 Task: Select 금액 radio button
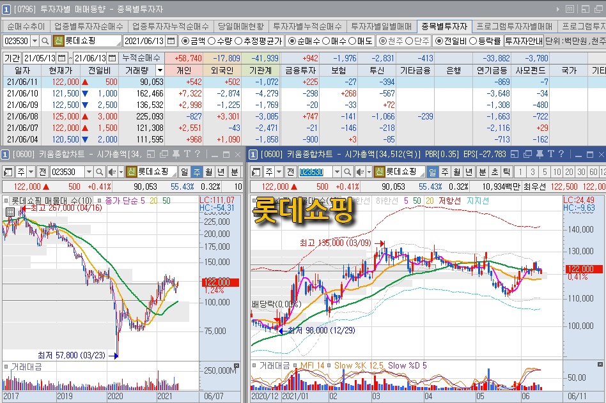(x=185, y=41)
